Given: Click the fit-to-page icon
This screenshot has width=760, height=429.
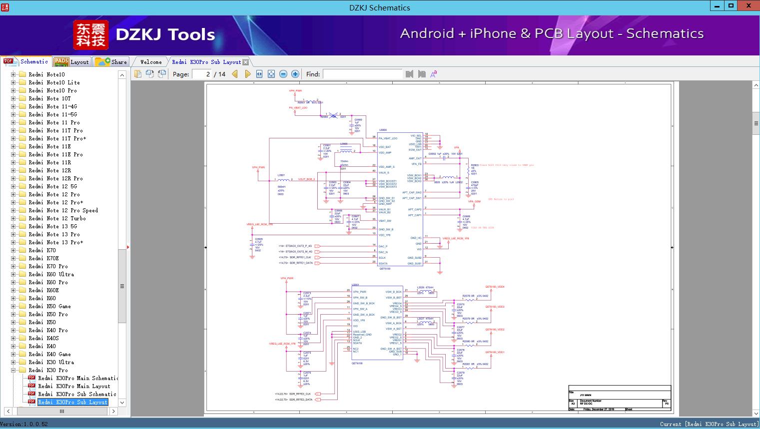Looking at the screenshot, I should coord(271,74).
